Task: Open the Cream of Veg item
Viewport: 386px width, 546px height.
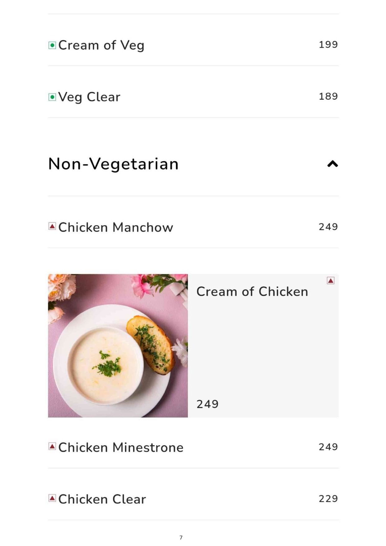Action: click(x=101, y=45)
